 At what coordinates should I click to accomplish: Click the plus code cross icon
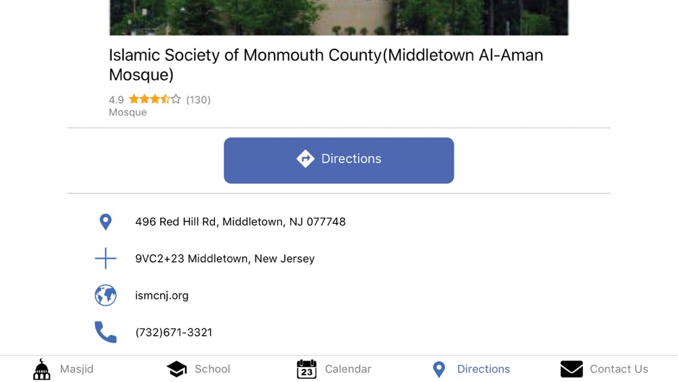click(x=105, y=259)
